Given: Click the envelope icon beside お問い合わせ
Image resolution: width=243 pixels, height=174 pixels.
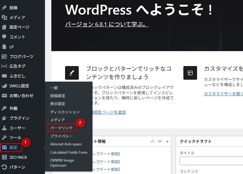Looking at the screenshot, I should (4, 96).
